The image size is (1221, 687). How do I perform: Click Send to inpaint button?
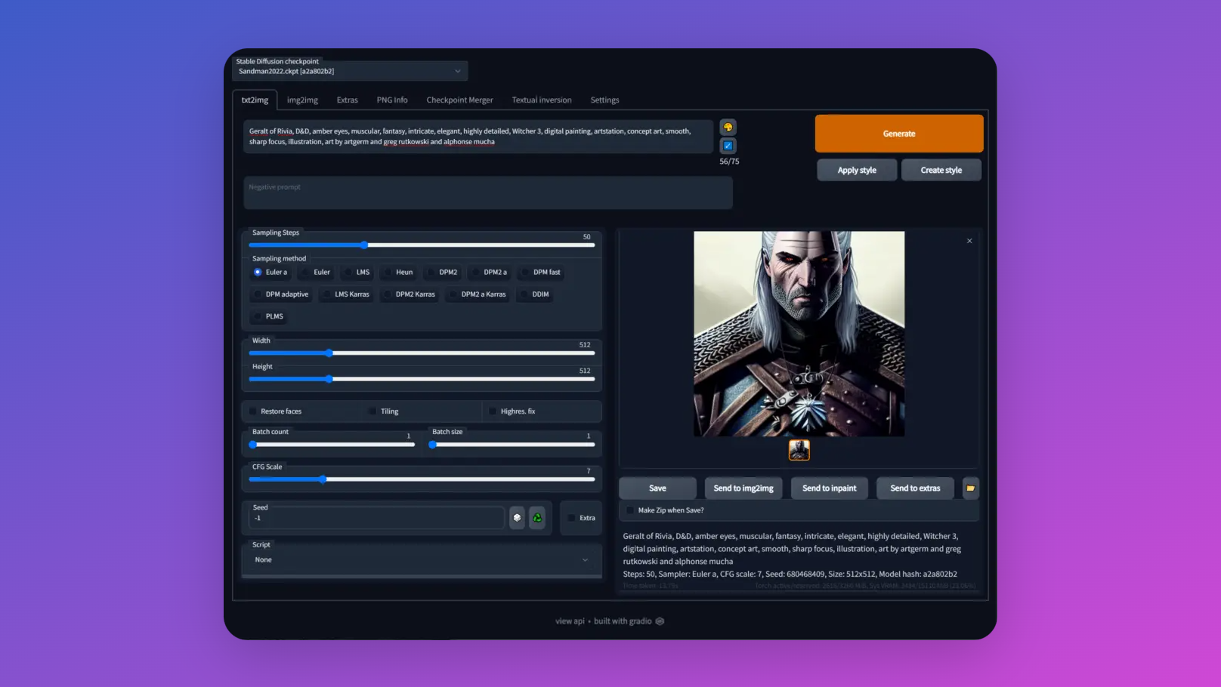click(829, 488)
